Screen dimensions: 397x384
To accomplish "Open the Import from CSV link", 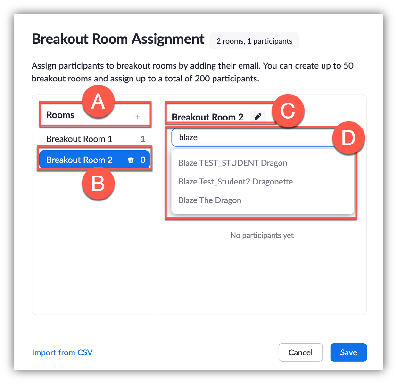I will coord(62,352).
